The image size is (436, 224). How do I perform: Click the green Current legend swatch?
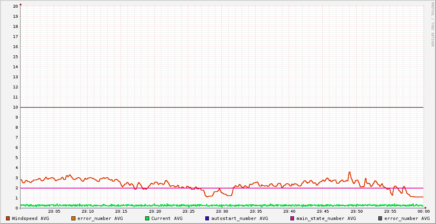point(147,218)
